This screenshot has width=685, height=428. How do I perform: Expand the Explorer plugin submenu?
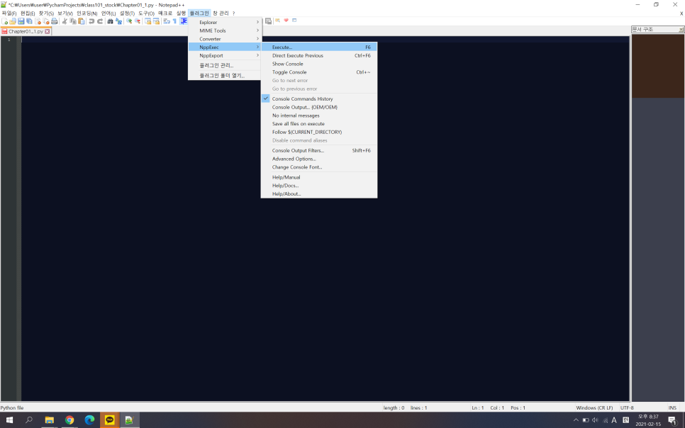[225, 22]
